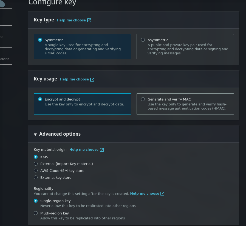The image size is (246, 226).
Task: Select External key store radio button
Action: coord(36,177)
